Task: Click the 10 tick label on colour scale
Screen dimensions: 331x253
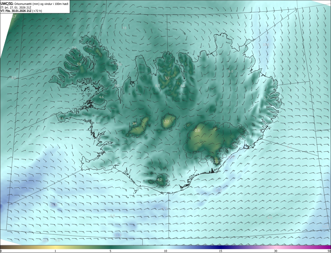Action: click(x=165, y=251)
